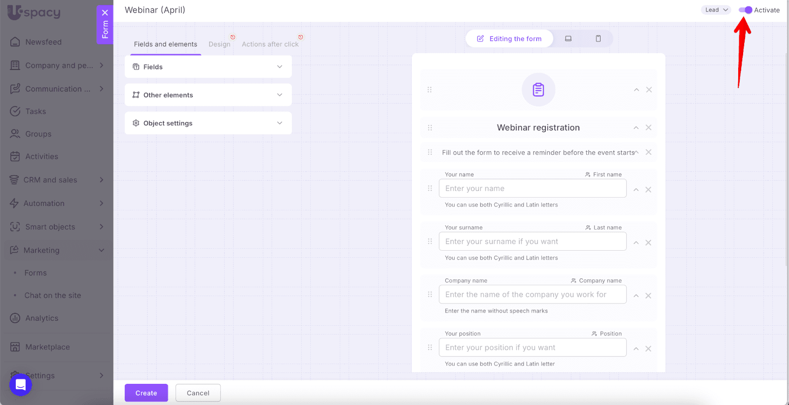Remove the Your surname field
The height and width of the screenshot is (405, 789).
point(648,243)
